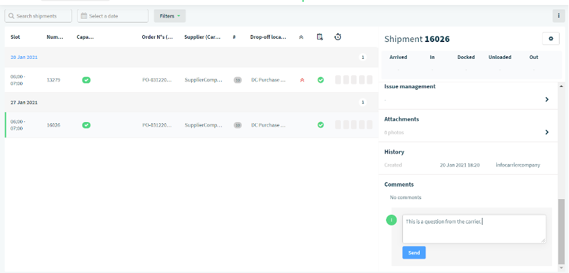Click PO-031220... order cell in row 16026

(157, 125)
